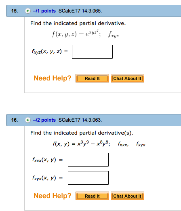Click the Need Help? text in question 15

tap(53, 78)
